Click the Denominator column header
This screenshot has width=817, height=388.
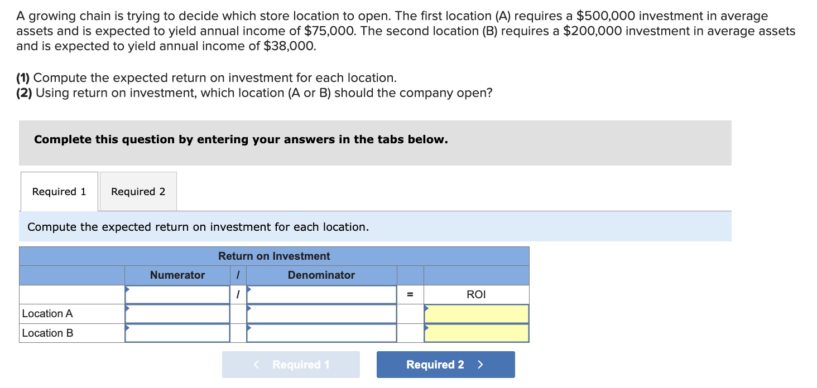(x=321, y=275)
